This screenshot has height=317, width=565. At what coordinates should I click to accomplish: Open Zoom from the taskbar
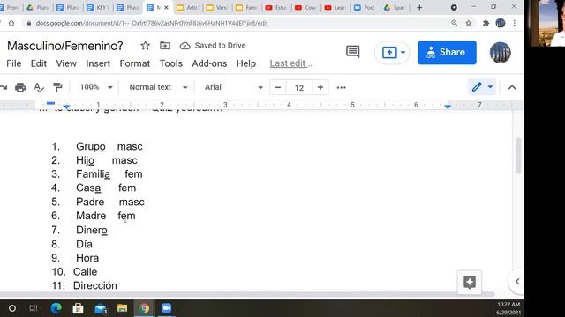pos(166,308)
